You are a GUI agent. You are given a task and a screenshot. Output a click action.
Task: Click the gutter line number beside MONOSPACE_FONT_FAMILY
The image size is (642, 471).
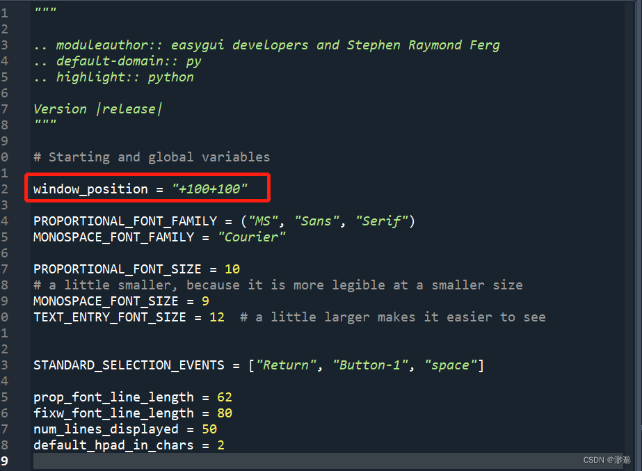click(x=4, y=237)
